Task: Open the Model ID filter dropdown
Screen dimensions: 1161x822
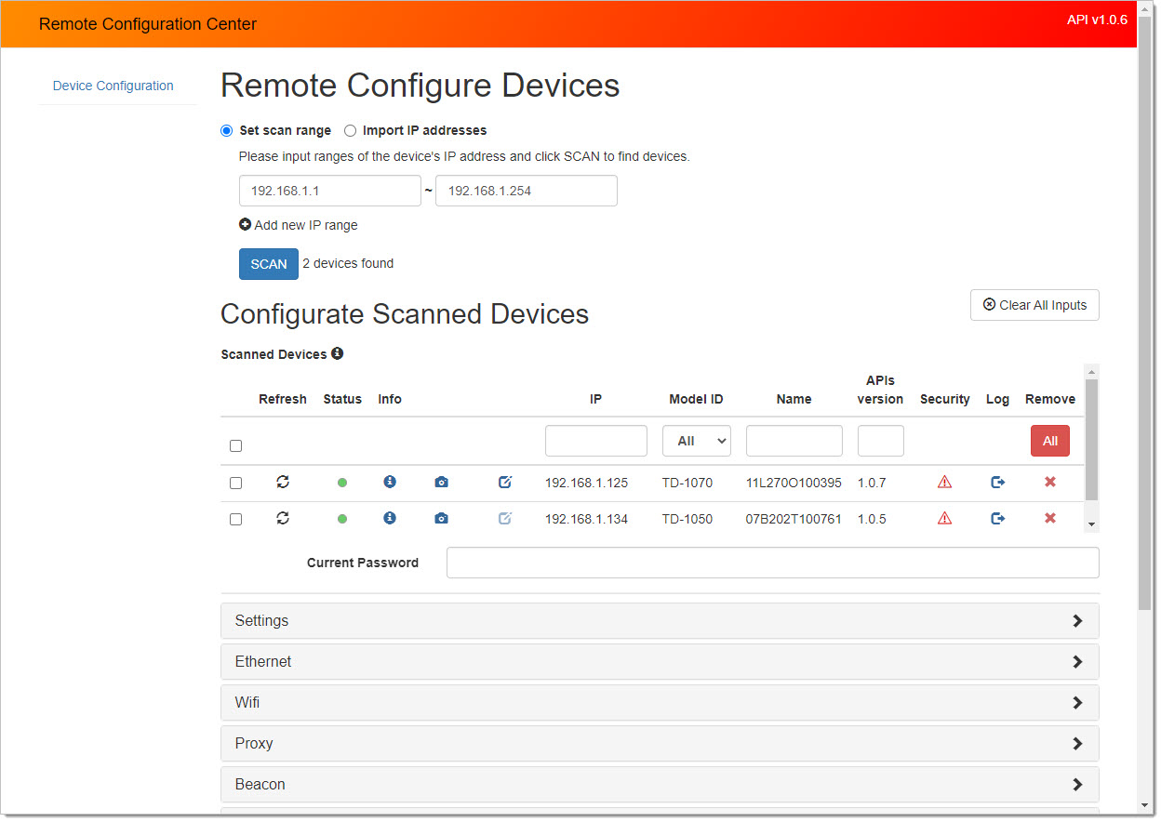Action: 696,441
